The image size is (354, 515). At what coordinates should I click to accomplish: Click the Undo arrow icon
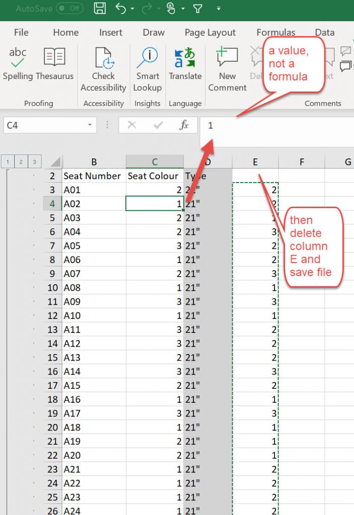click(x=121, y=9)
